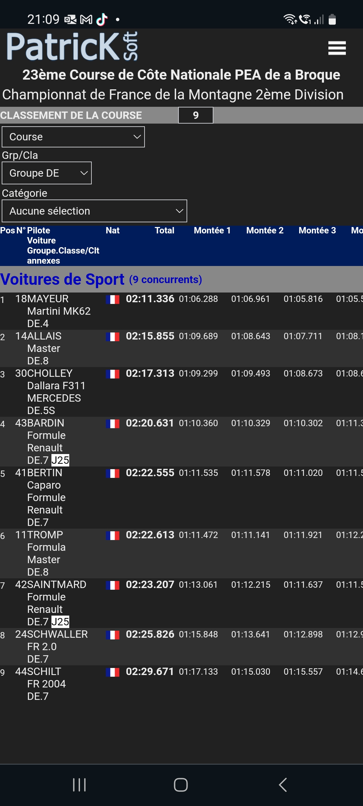Image resolution: width=363 pixels, height=806 pixels.
Task: Tap the Montée 1 column header
Action: point(212,230)
